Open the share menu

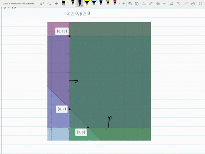tap(193, 3)
